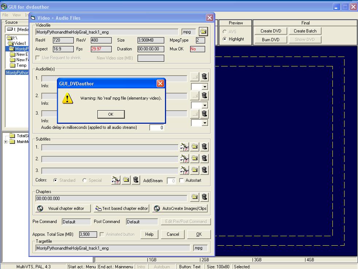358x269 pixels.
Task: Open audiofile 2 language dropdown
Action: coord(205,105)
